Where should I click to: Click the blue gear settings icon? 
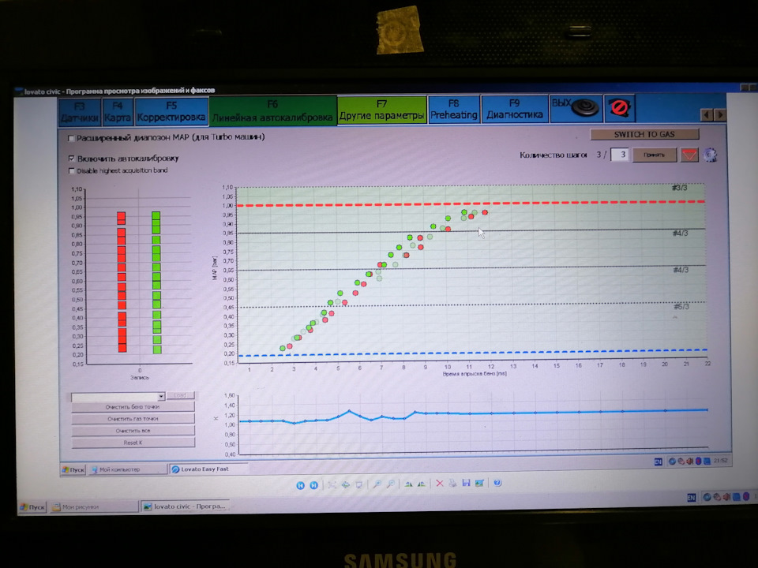click(710, 155)
